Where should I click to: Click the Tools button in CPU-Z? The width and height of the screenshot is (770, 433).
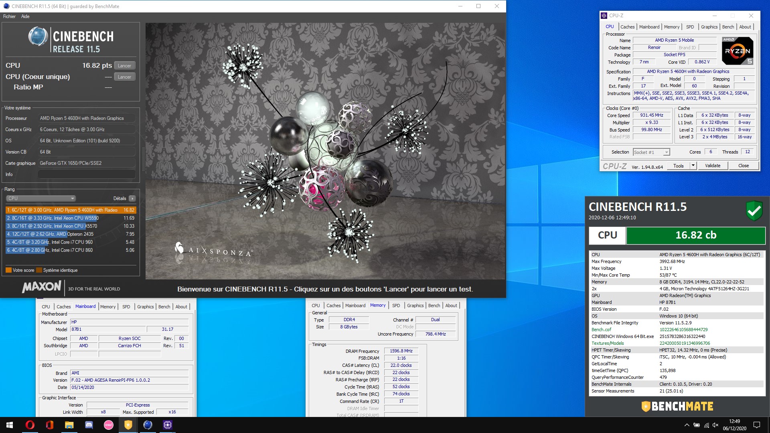[679, 166]
